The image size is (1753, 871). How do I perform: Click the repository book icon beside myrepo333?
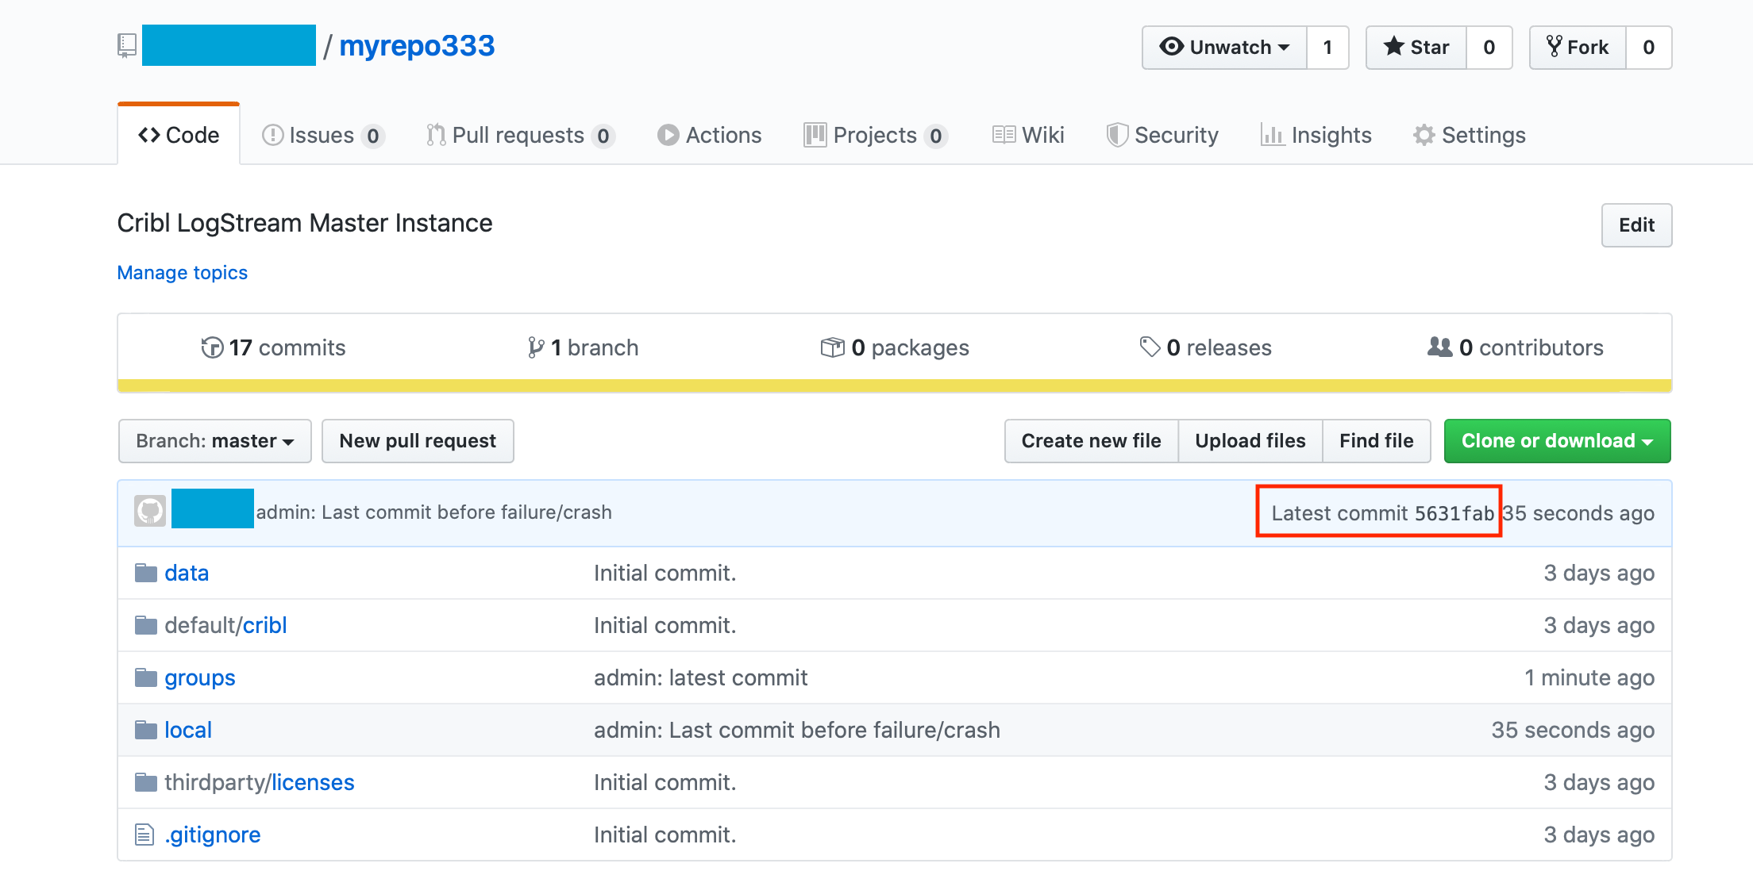tap(125, 45)
